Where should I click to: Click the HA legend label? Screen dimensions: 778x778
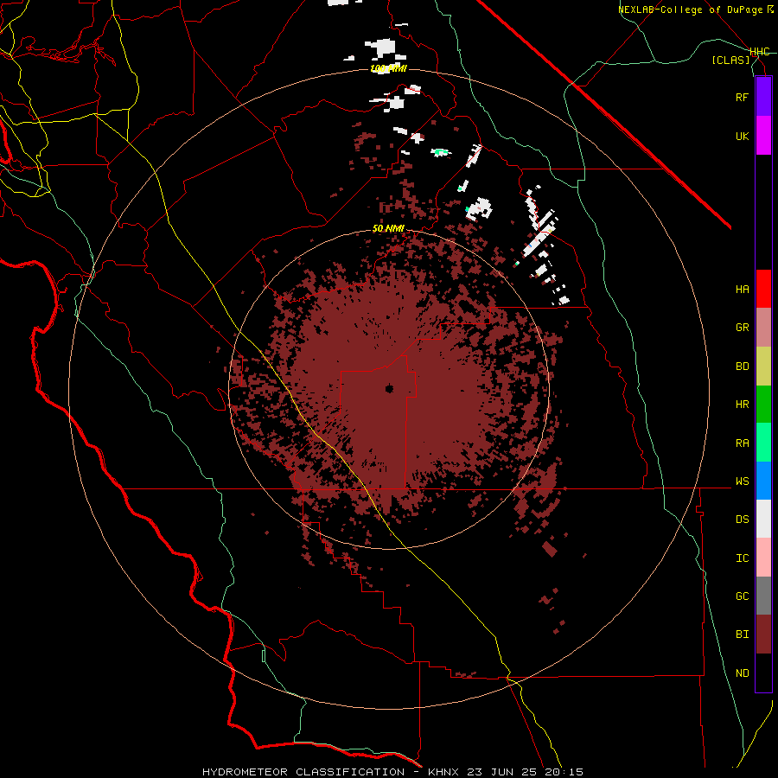pos(742,289)
